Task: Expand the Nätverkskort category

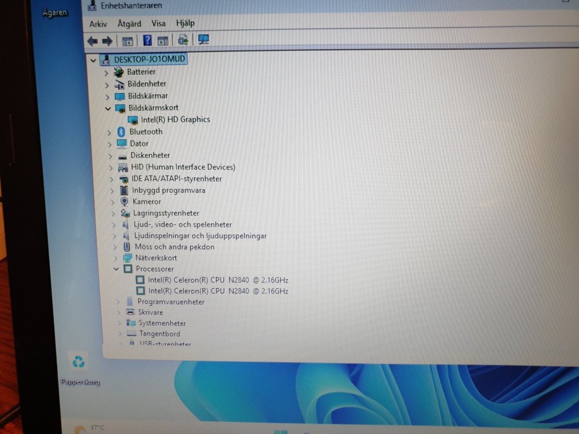Action: tap(116, 258)
